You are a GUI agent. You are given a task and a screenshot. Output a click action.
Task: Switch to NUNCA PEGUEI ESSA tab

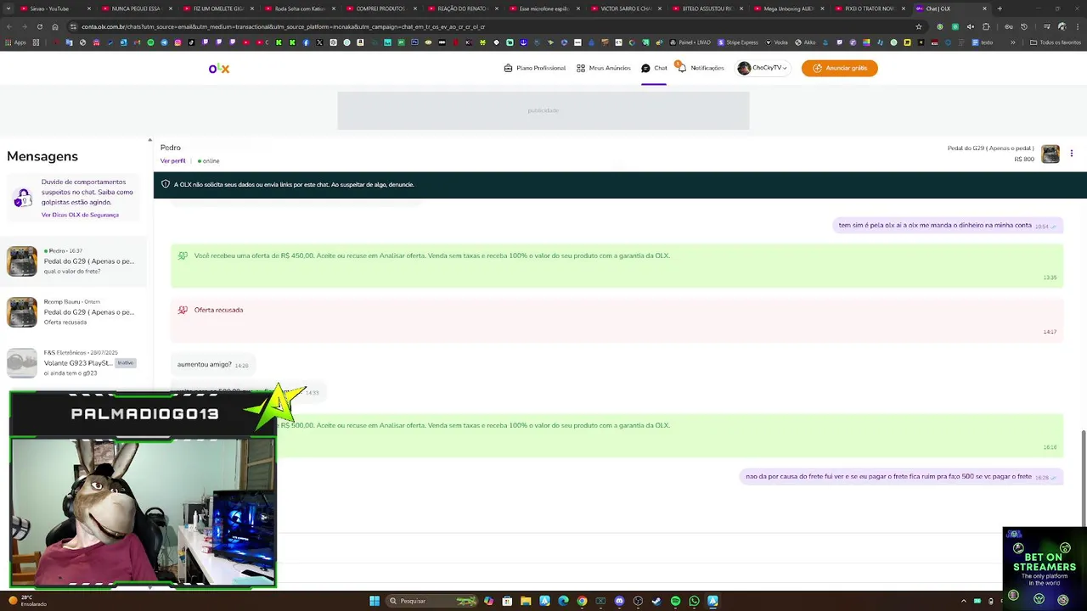coord(136,8)
